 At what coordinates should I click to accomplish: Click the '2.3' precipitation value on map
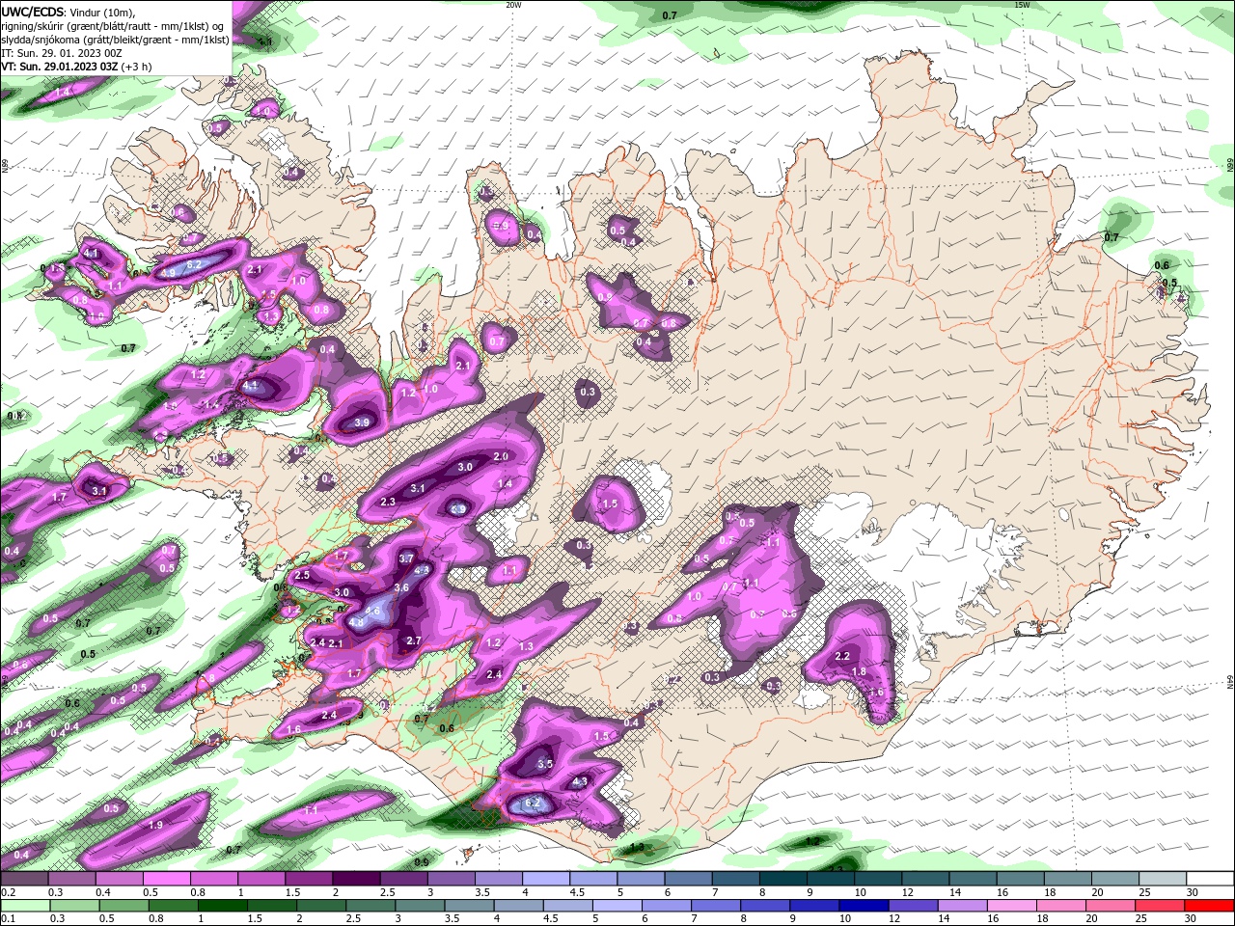click(388, 503)
